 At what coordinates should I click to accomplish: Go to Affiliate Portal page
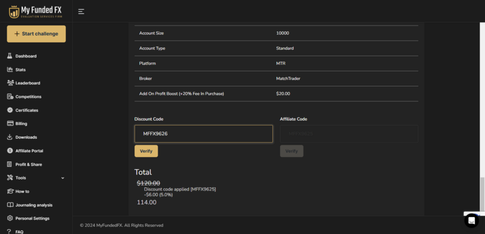pyautogui.click(x=29, y=151)
